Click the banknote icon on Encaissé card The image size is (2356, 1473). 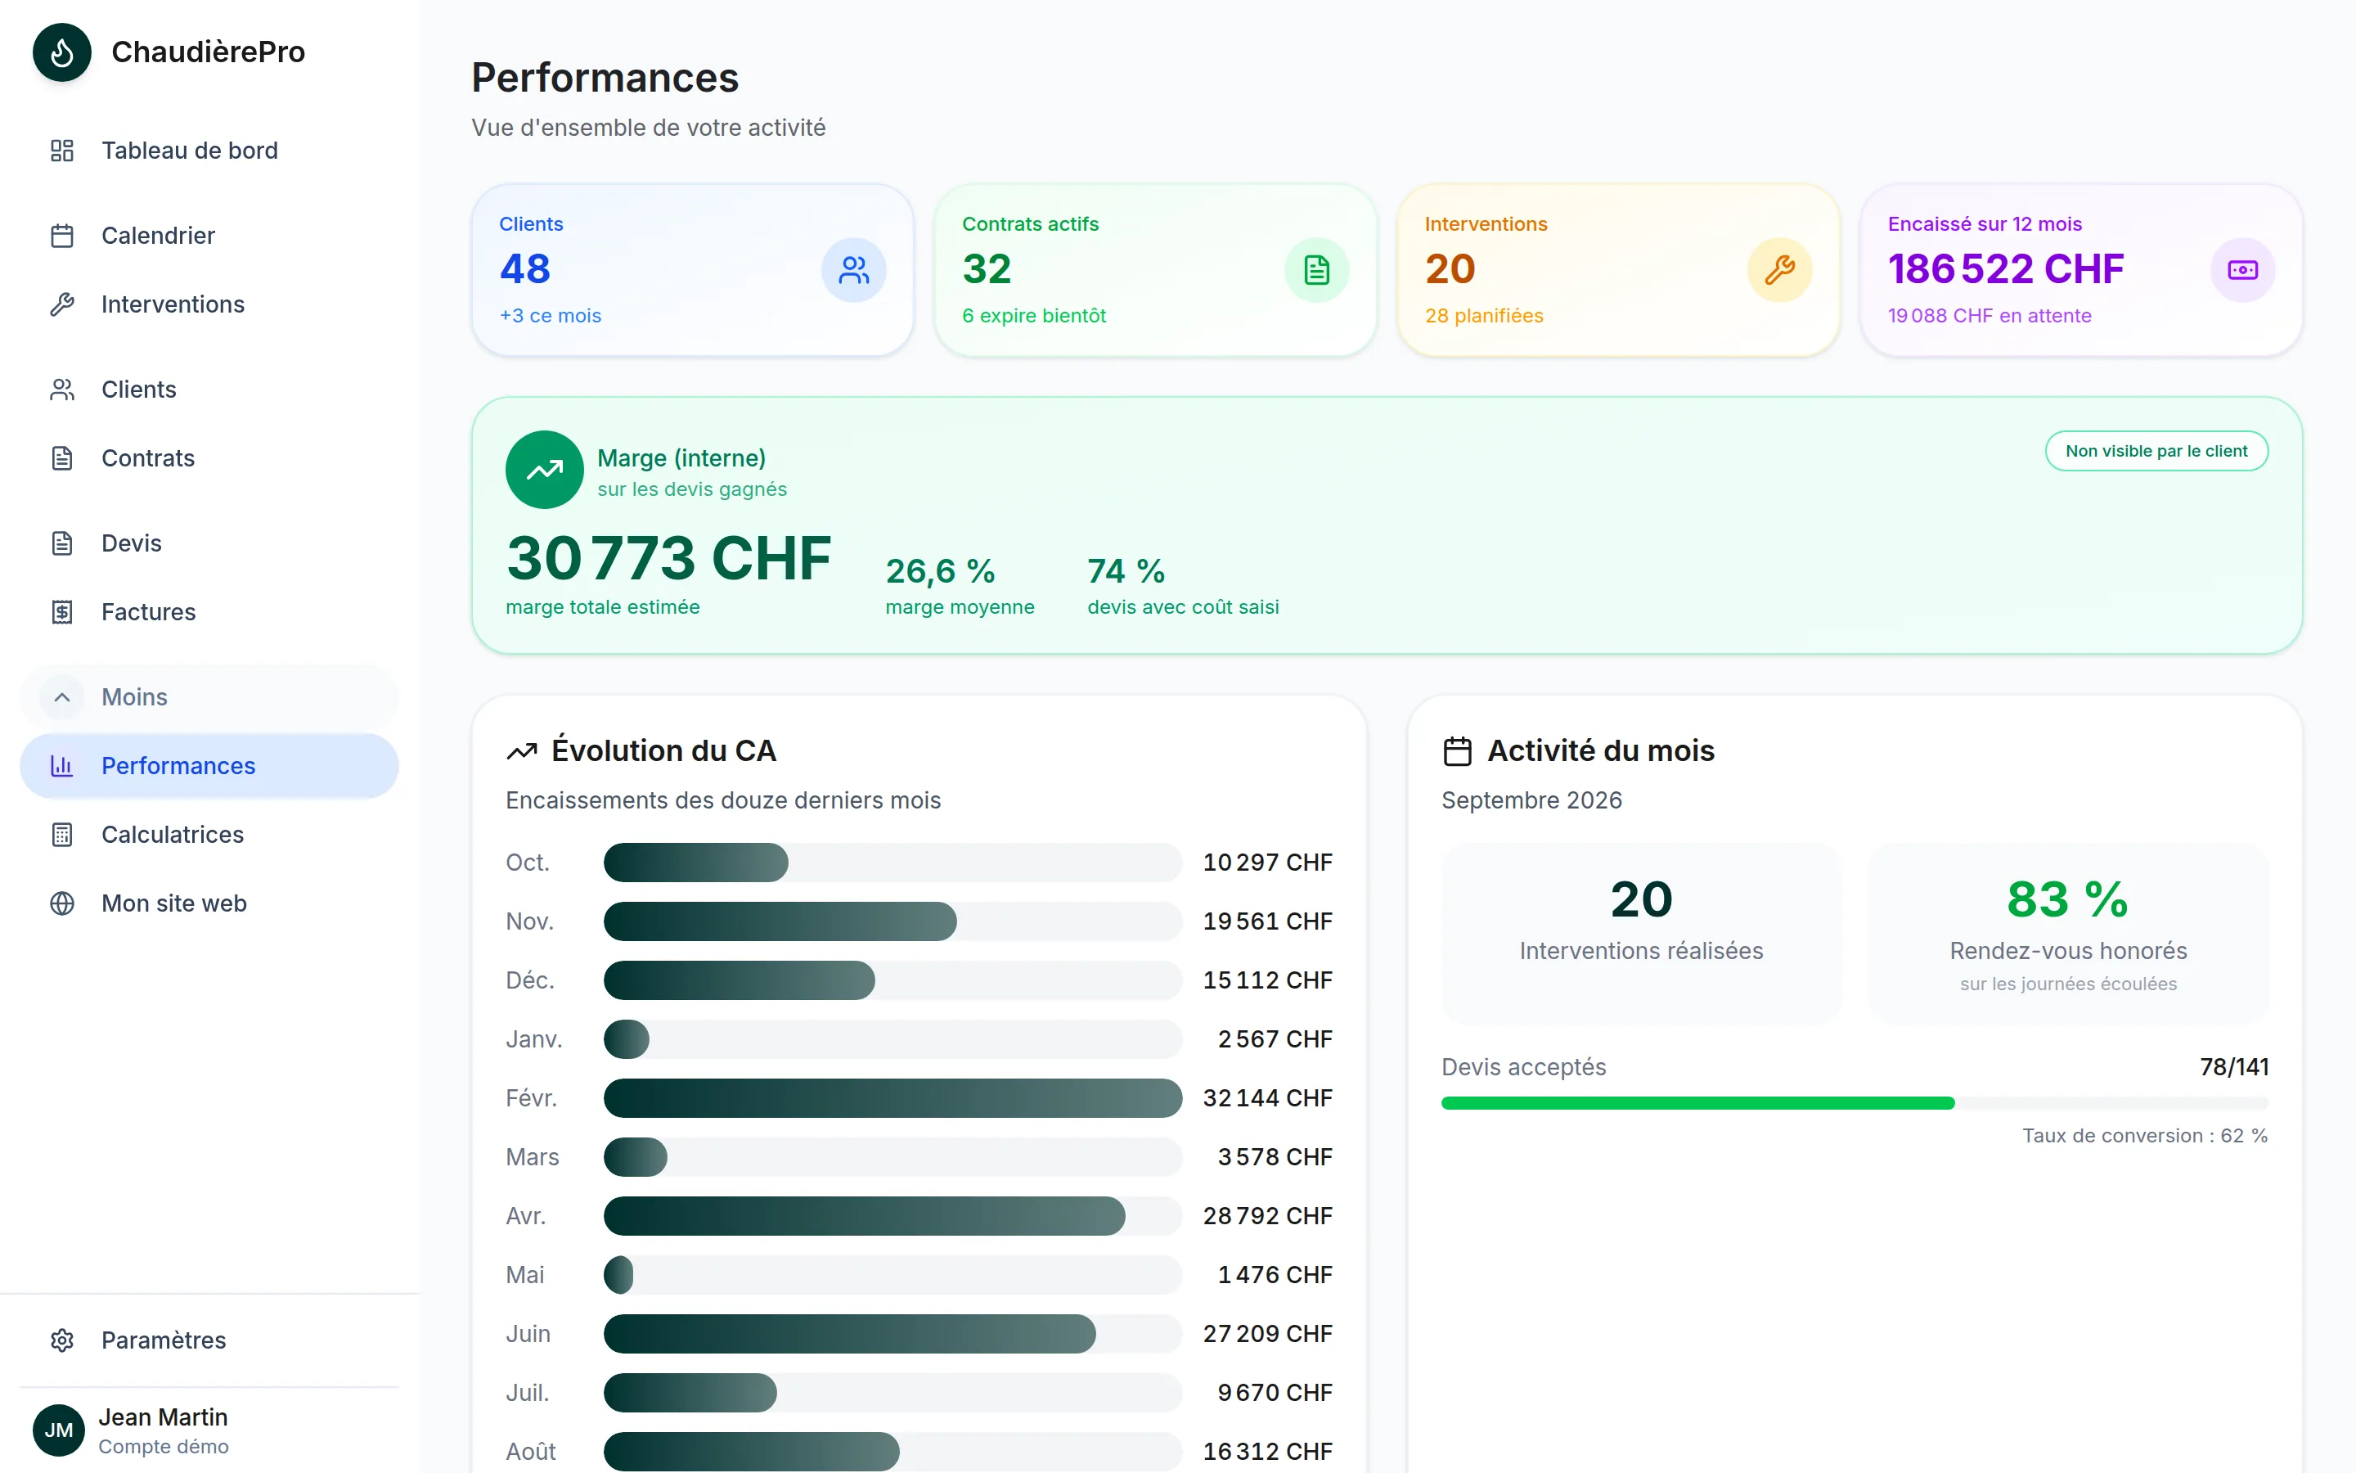2242,270
